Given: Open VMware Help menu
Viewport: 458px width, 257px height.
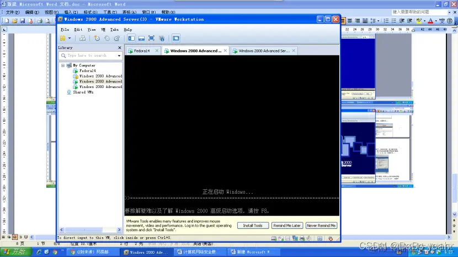Looking at the screenshot, I should [127, 29].
